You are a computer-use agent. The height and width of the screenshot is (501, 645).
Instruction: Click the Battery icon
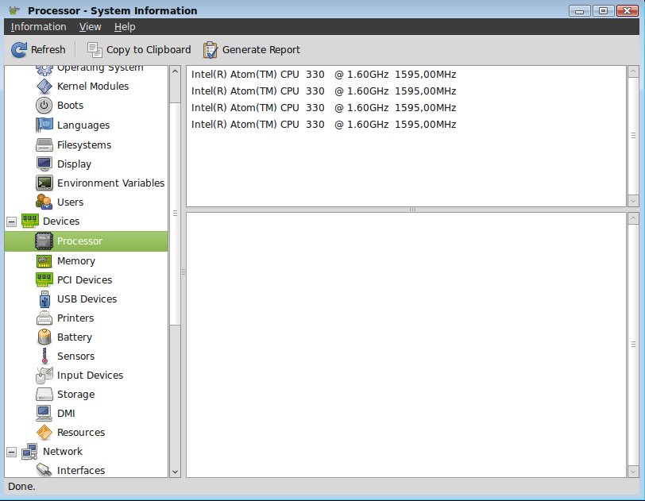44,337
